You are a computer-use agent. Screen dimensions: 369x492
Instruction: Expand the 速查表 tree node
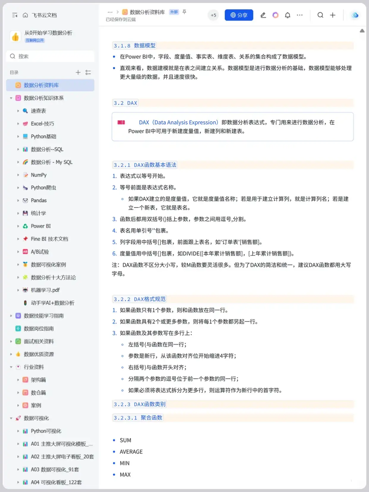[x=18, y=111]
